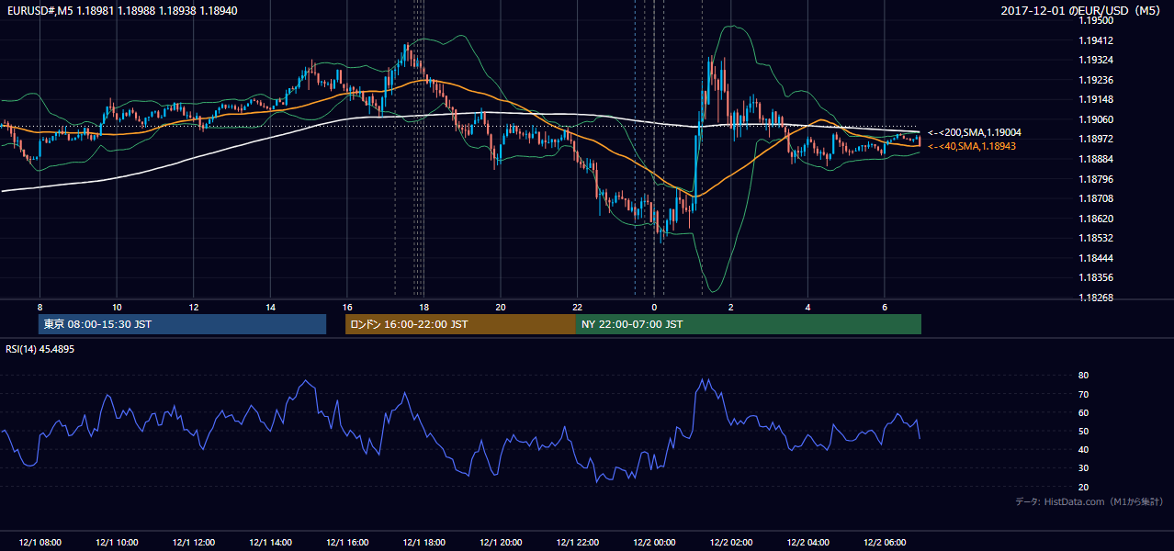
Task: Click the 1.19060 price axis label
Action: tap(1096, 119)
